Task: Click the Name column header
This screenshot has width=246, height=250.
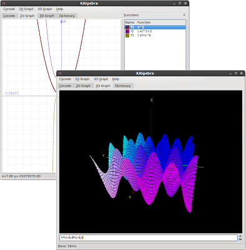Action: (x=130, y=22)
